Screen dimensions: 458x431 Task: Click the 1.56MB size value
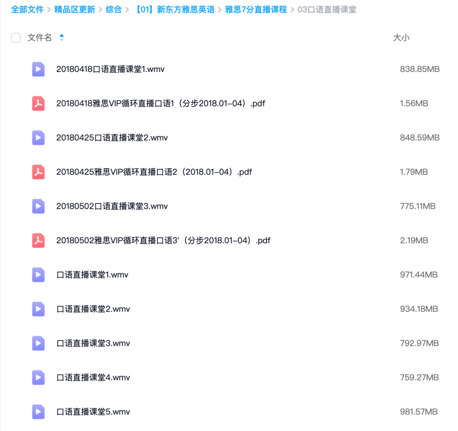coord(414,103)
